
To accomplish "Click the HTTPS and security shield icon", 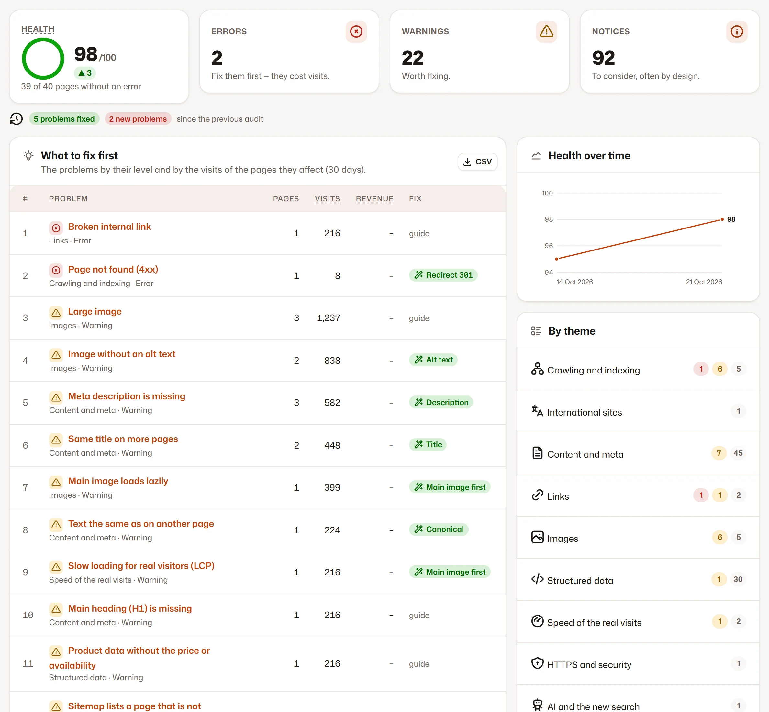I will (537, 663).
